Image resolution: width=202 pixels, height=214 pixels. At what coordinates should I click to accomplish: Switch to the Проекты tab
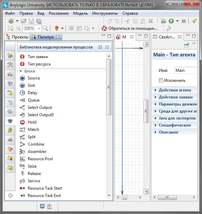coord(17,37)
